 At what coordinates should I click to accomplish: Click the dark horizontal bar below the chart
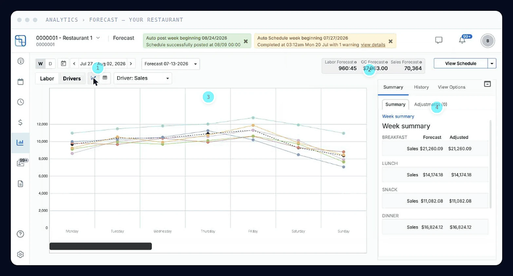pos(101,246)
